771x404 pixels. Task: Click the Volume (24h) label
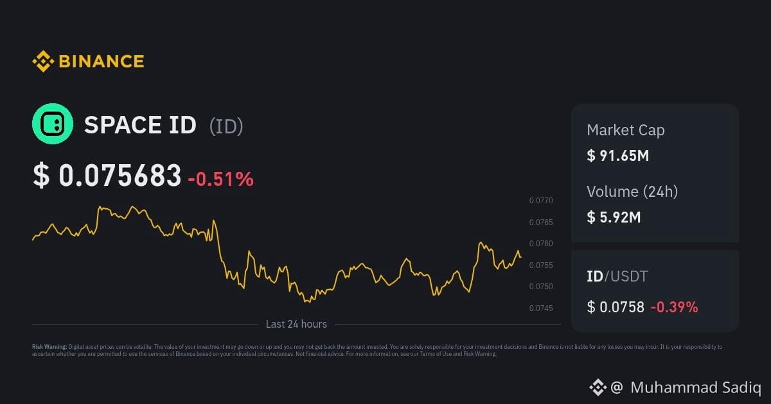[x=632, y=191]
